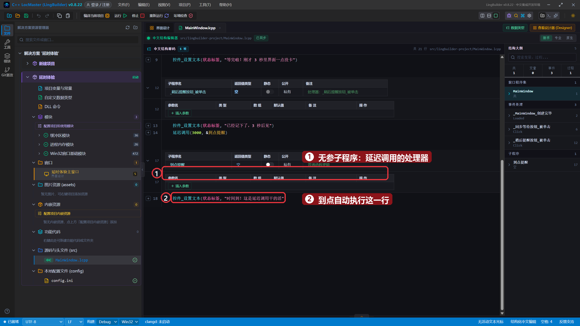Select the side-by-side split layout

[x=482, y=16]
